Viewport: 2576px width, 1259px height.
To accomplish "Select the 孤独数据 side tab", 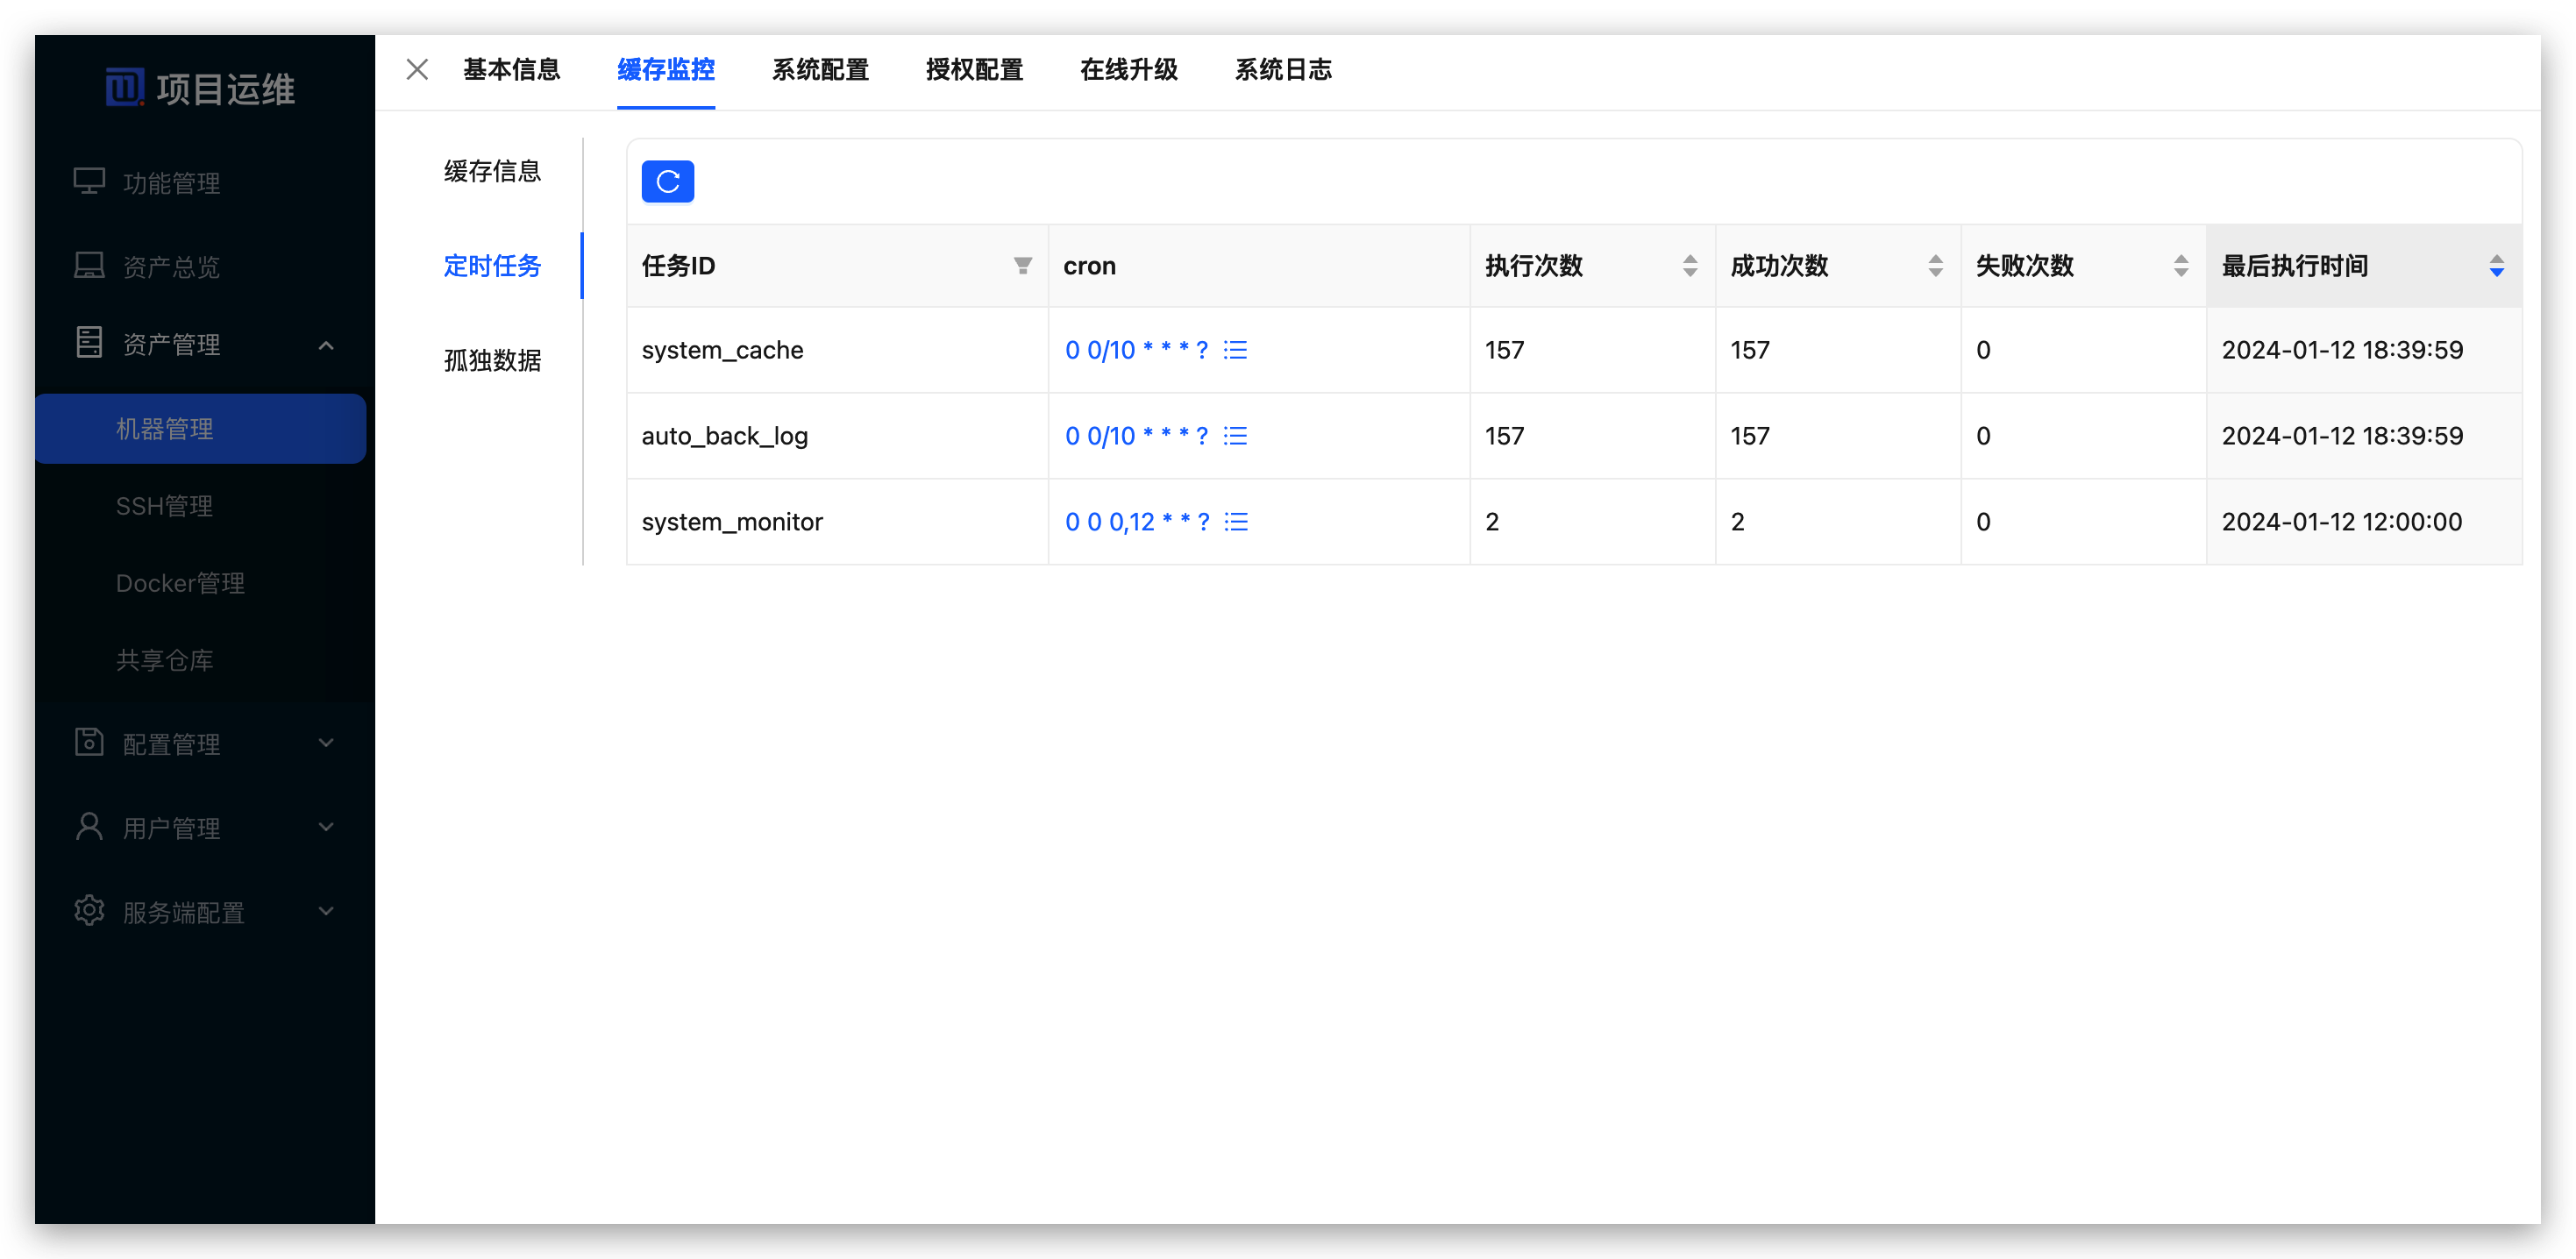I will 492,360.
